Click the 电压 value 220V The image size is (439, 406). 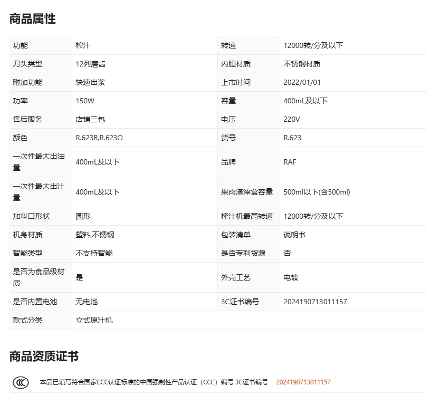[x=292, y=119]
